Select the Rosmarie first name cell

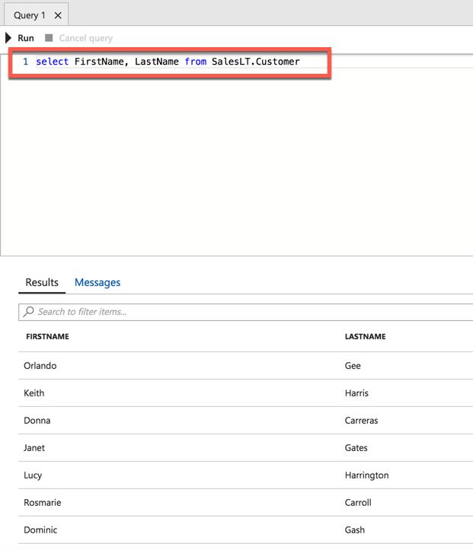click(43, 503)
